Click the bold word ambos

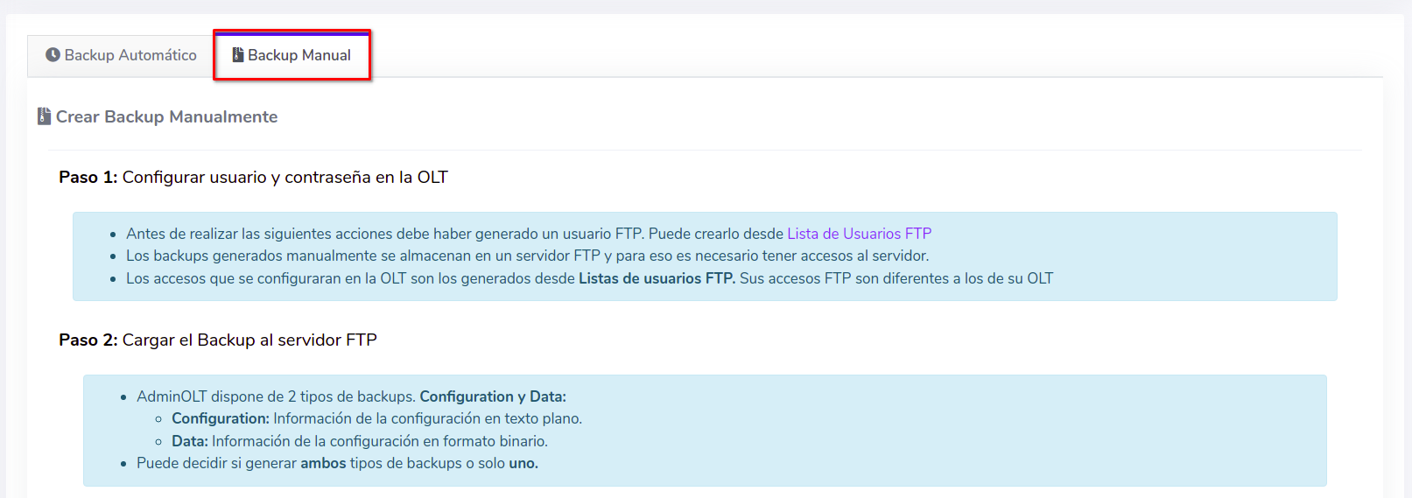(x=323, y=463)
